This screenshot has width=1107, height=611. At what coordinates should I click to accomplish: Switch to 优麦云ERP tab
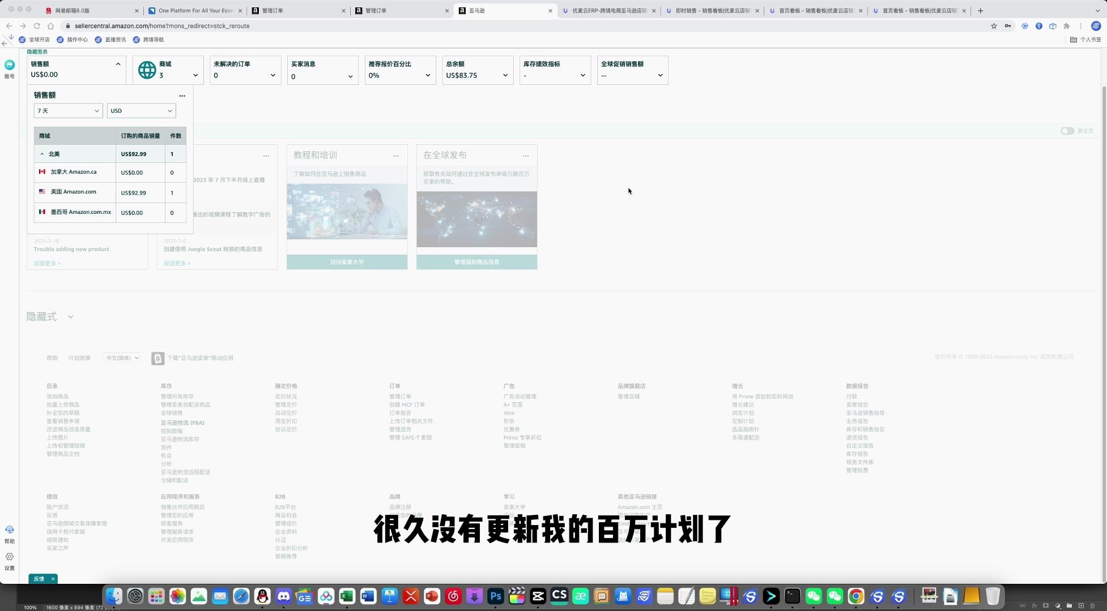point(608,10)
